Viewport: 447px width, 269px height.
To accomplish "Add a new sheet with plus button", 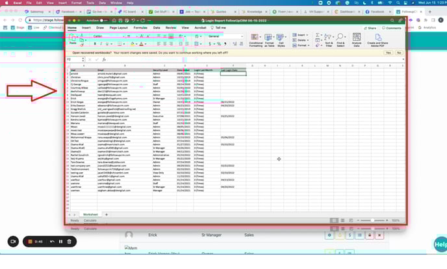I will [107, 214].
